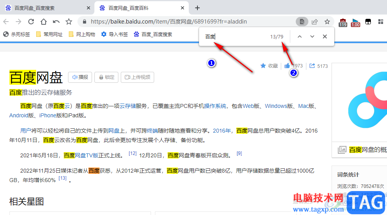Viewport: 387px width, 215px height.
Task: Click the padlock site security icon
Action: coord(85,22)
